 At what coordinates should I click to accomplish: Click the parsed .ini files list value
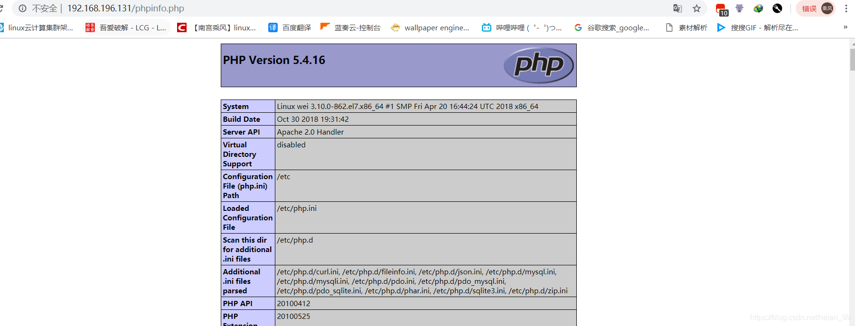point(422,281)
